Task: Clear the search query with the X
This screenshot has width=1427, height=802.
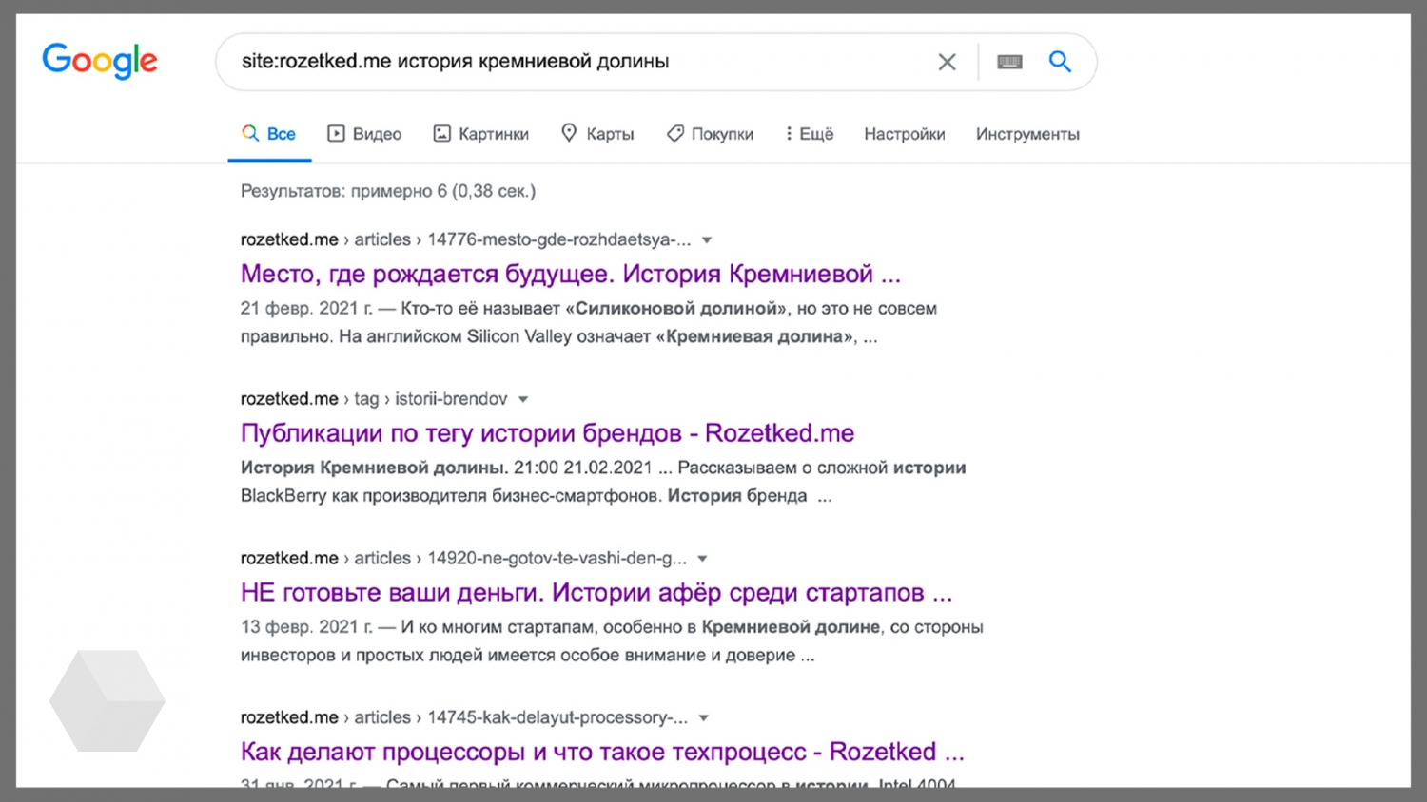Action: click(x=947, y=63)
